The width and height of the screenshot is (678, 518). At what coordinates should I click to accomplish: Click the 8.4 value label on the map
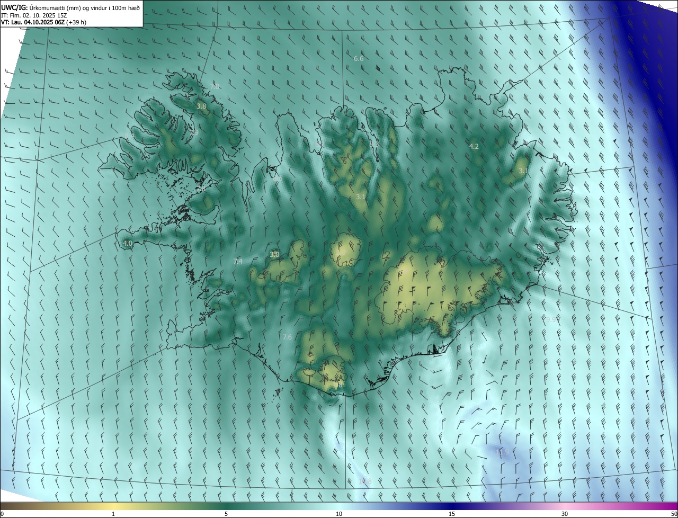point(130,136)
